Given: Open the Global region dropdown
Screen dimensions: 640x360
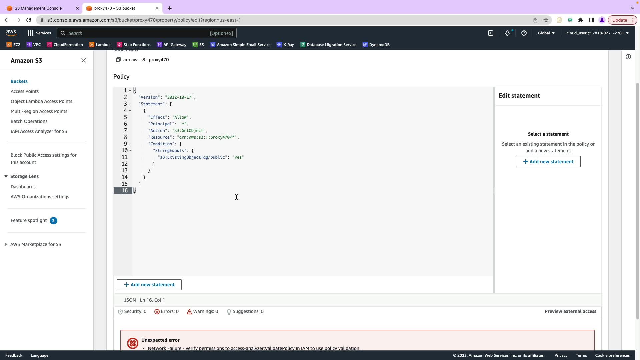Looking at the screenshot, I should (546, 33).
